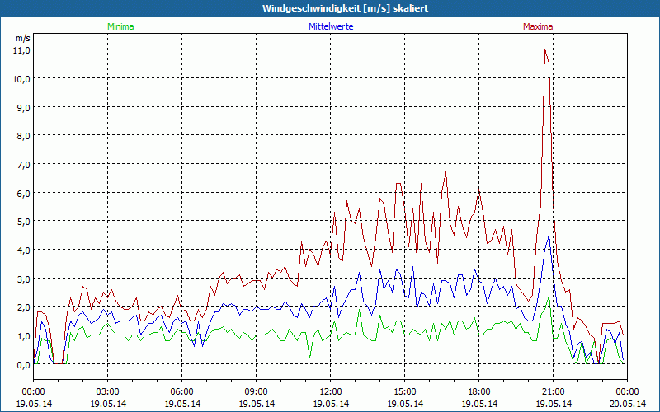
Task: Click the 8,0 y-axis value
Action: click(x=24, y=136)
